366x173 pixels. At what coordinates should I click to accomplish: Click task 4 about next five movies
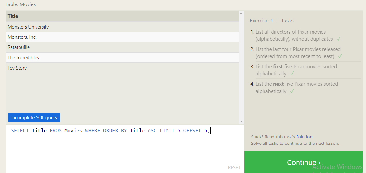tap(297, 87)
